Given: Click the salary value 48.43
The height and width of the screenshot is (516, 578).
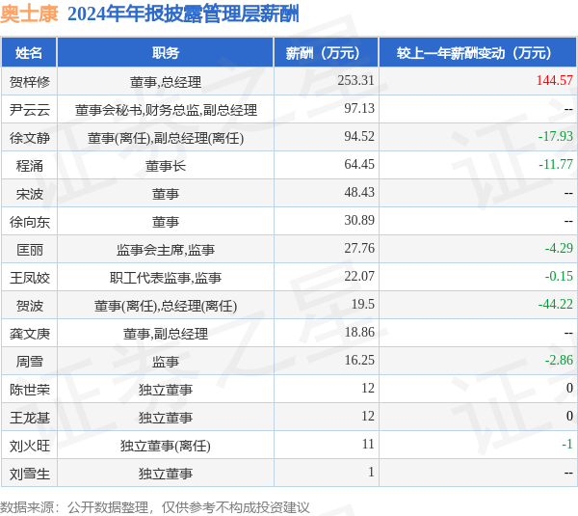Looking at the screenshot, I should (359, 192).
